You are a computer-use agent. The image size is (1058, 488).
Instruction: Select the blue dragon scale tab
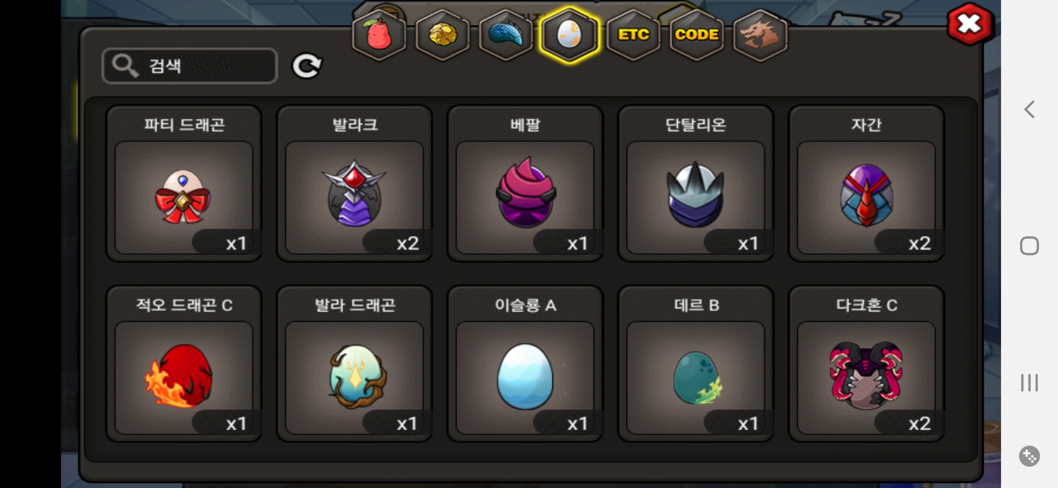(506, 35)
